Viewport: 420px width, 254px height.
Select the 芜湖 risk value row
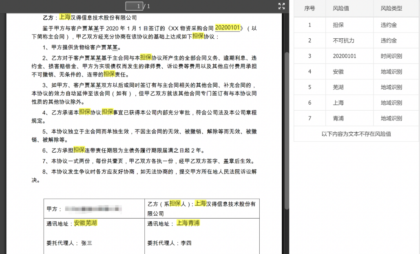(x=338, y=87)
